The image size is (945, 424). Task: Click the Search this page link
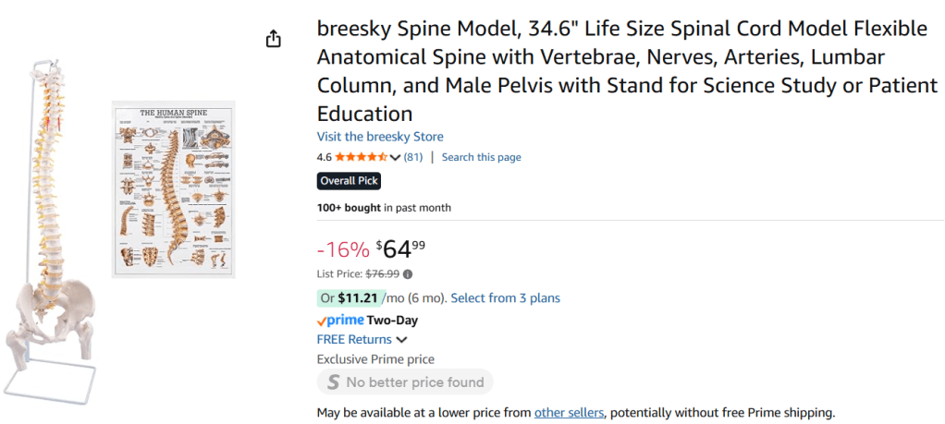[x=481, y=157]
